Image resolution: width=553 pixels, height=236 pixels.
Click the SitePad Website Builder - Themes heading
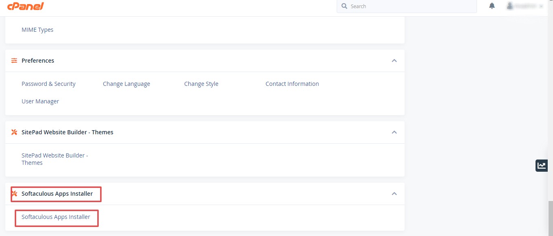tap(67, 132)
